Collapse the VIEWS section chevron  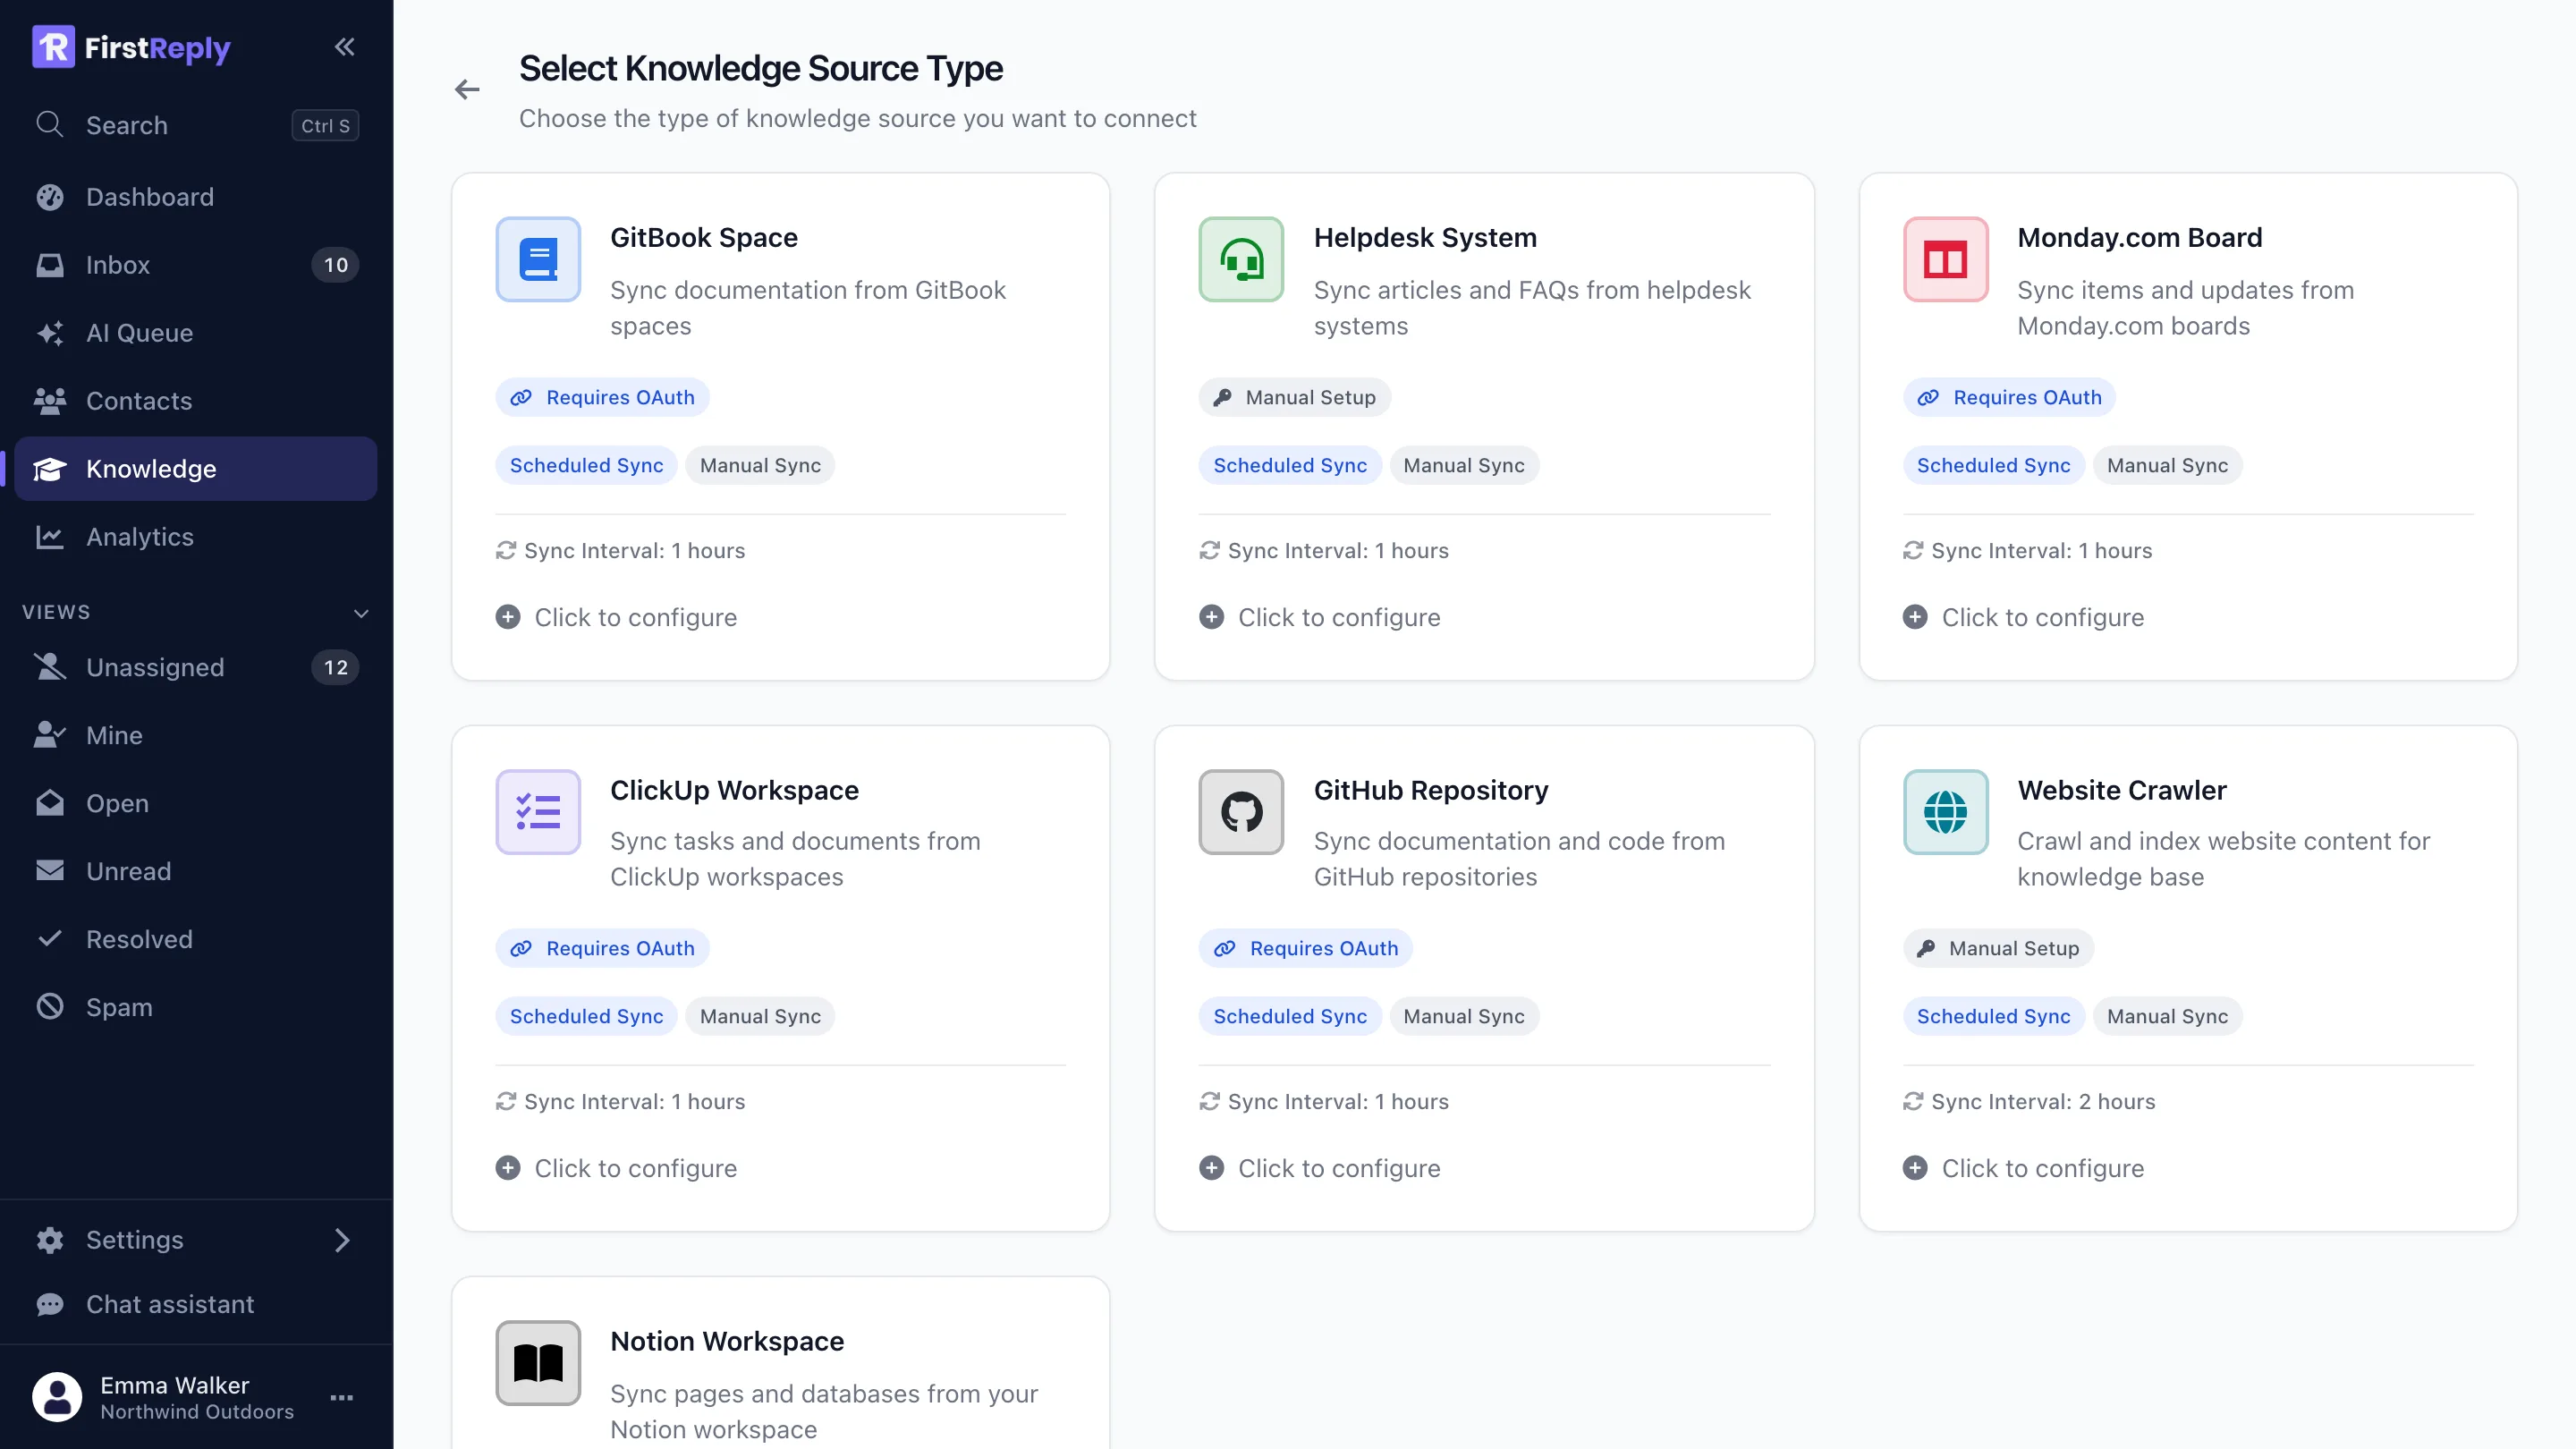click(x=361, y=612)
